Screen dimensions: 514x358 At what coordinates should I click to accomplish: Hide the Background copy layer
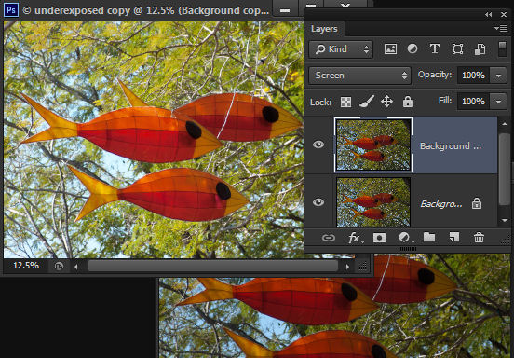coord(318,145)
